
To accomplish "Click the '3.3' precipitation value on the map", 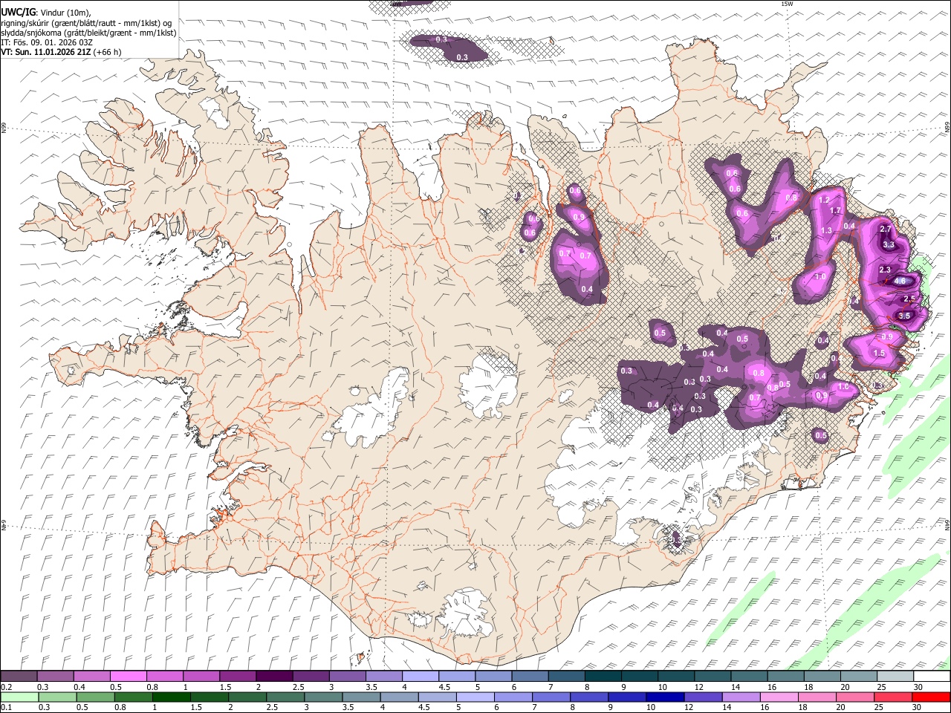I will point(889,244).
